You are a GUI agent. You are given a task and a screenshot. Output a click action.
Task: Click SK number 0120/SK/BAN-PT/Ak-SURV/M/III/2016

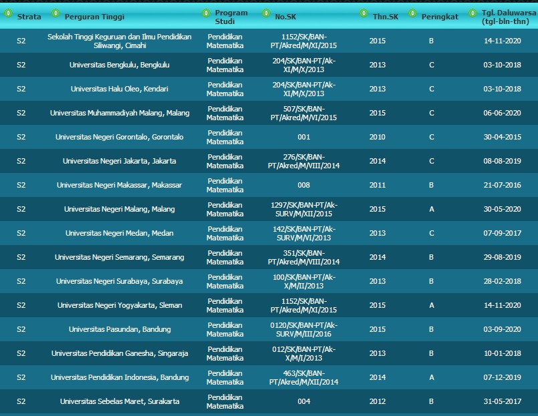(303, 329)
